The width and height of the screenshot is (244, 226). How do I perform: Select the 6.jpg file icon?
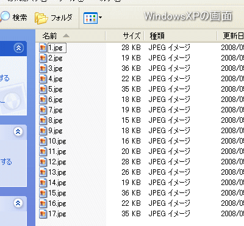point(43,100)
